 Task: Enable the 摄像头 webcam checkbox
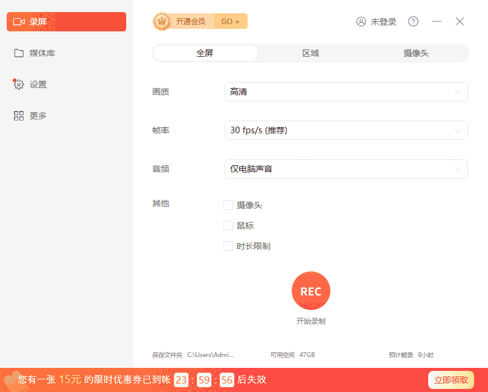click(x=228, y=205)
